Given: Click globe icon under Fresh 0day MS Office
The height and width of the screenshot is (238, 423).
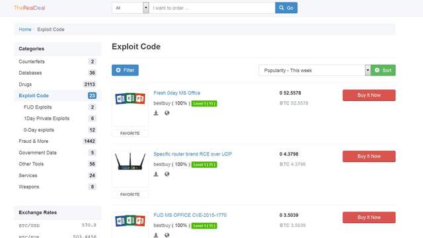Looking at the screenshot, I should coord(167,113).
